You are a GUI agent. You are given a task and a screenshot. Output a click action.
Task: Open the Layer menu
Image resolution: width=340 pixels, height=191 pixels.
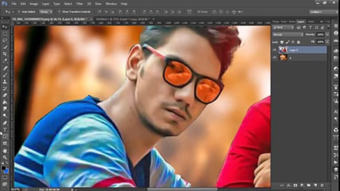(46, 4)
